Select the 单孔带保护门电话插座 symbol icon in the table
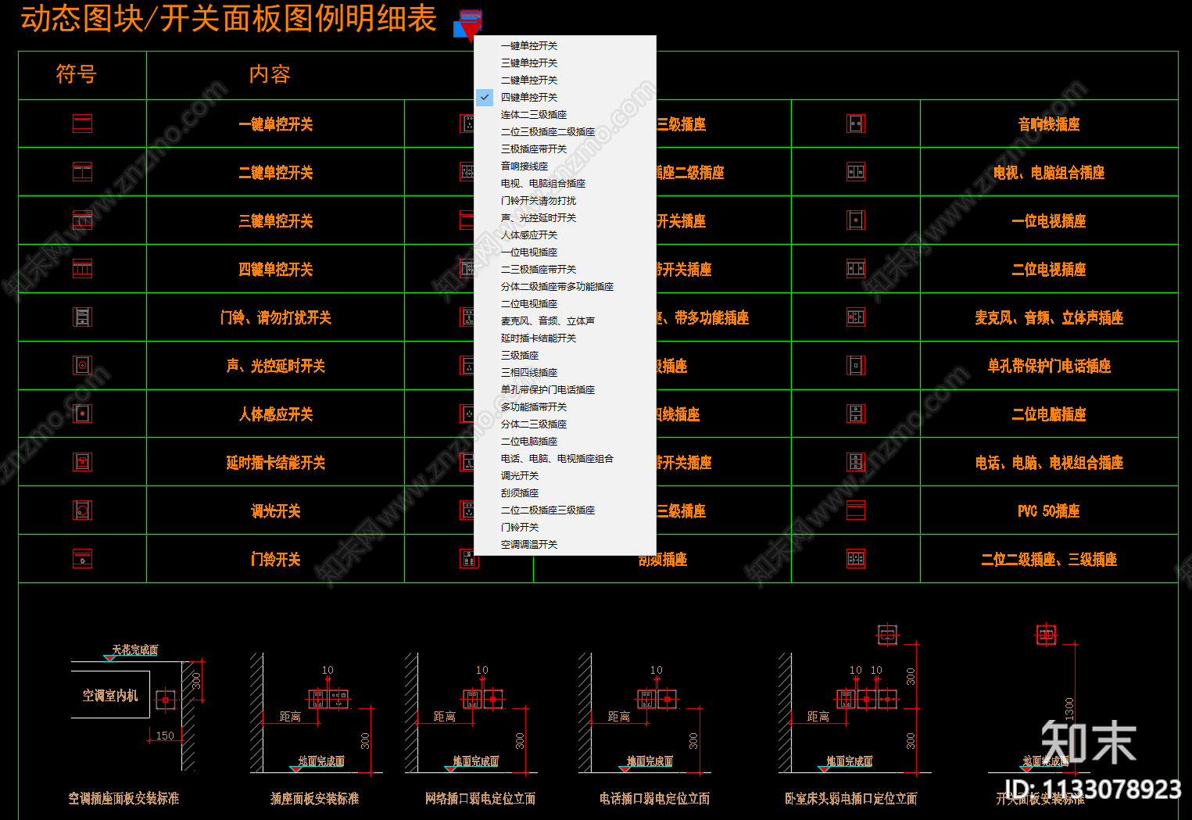 [x=856, y=365]
